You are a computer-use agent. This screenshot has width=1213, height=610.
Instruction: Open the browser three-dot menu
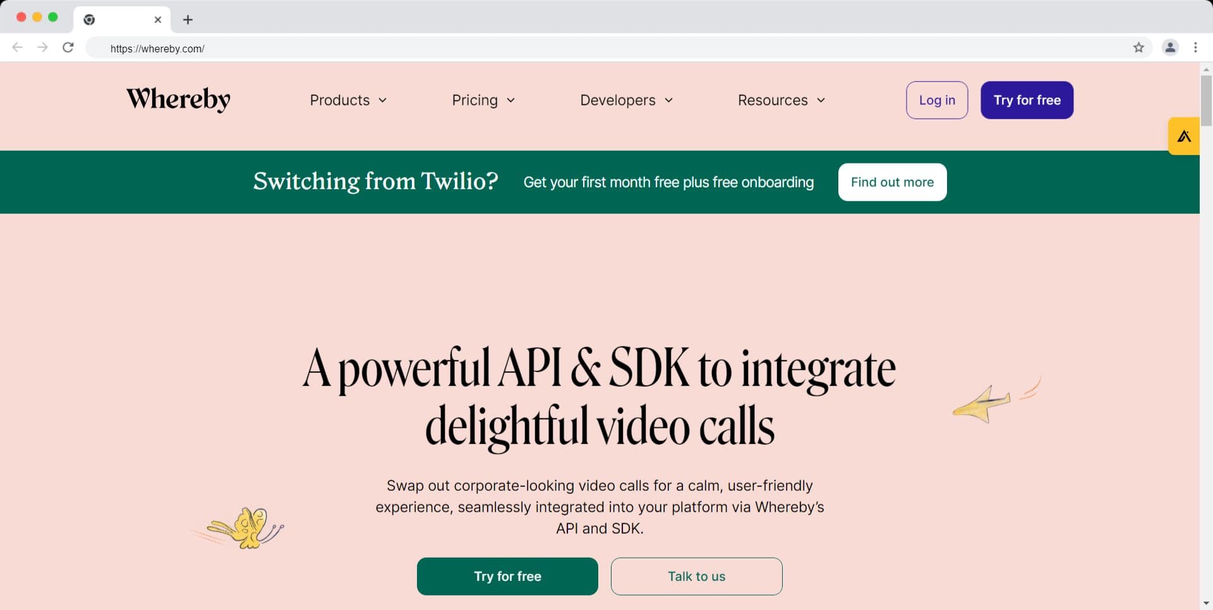[1195, 47]
